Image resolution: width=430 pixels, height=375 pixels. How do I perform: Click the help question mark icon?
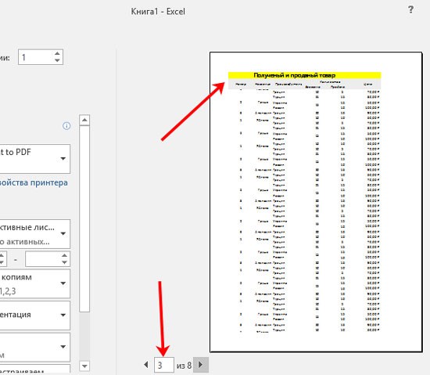point(410,9)
